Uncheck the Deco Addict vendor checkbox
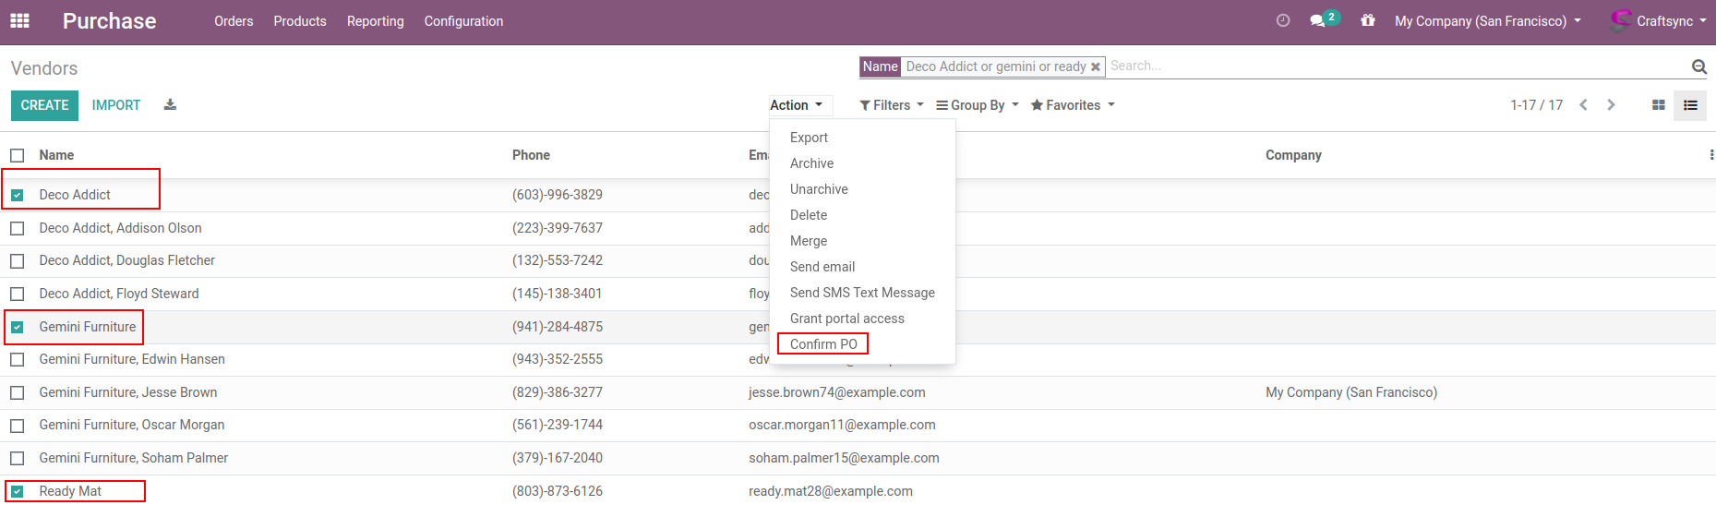1716x505 pixels. pos(18,195)
